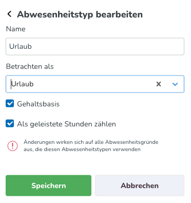This screenshot has height=203, width=191.
Task: Click the Änderungen wirken sich warning text
Action: point(91,142)
